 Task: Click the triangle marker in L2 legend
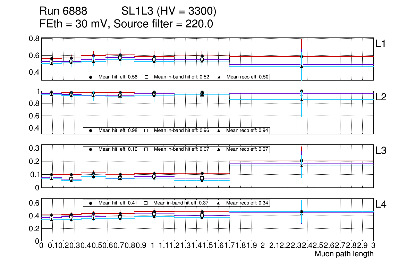point(219,131)
